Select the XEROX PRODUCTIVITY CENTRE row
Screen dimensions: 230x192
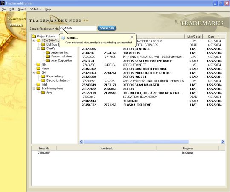[x=152, y=73]
